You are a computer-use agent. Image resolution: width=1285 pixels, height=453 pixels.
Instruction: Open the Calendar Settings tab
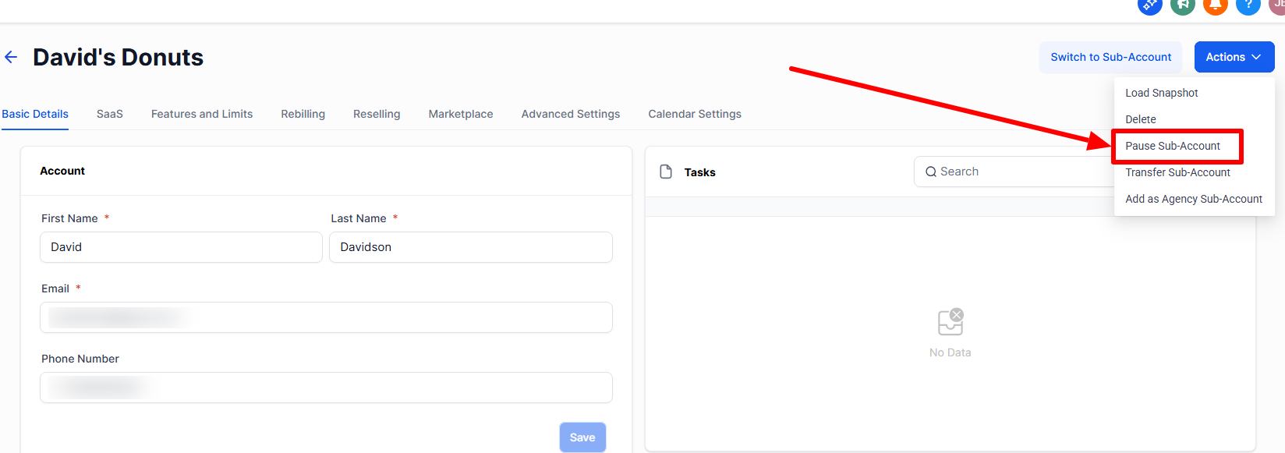pyautogui.click(x=695, y=114)
